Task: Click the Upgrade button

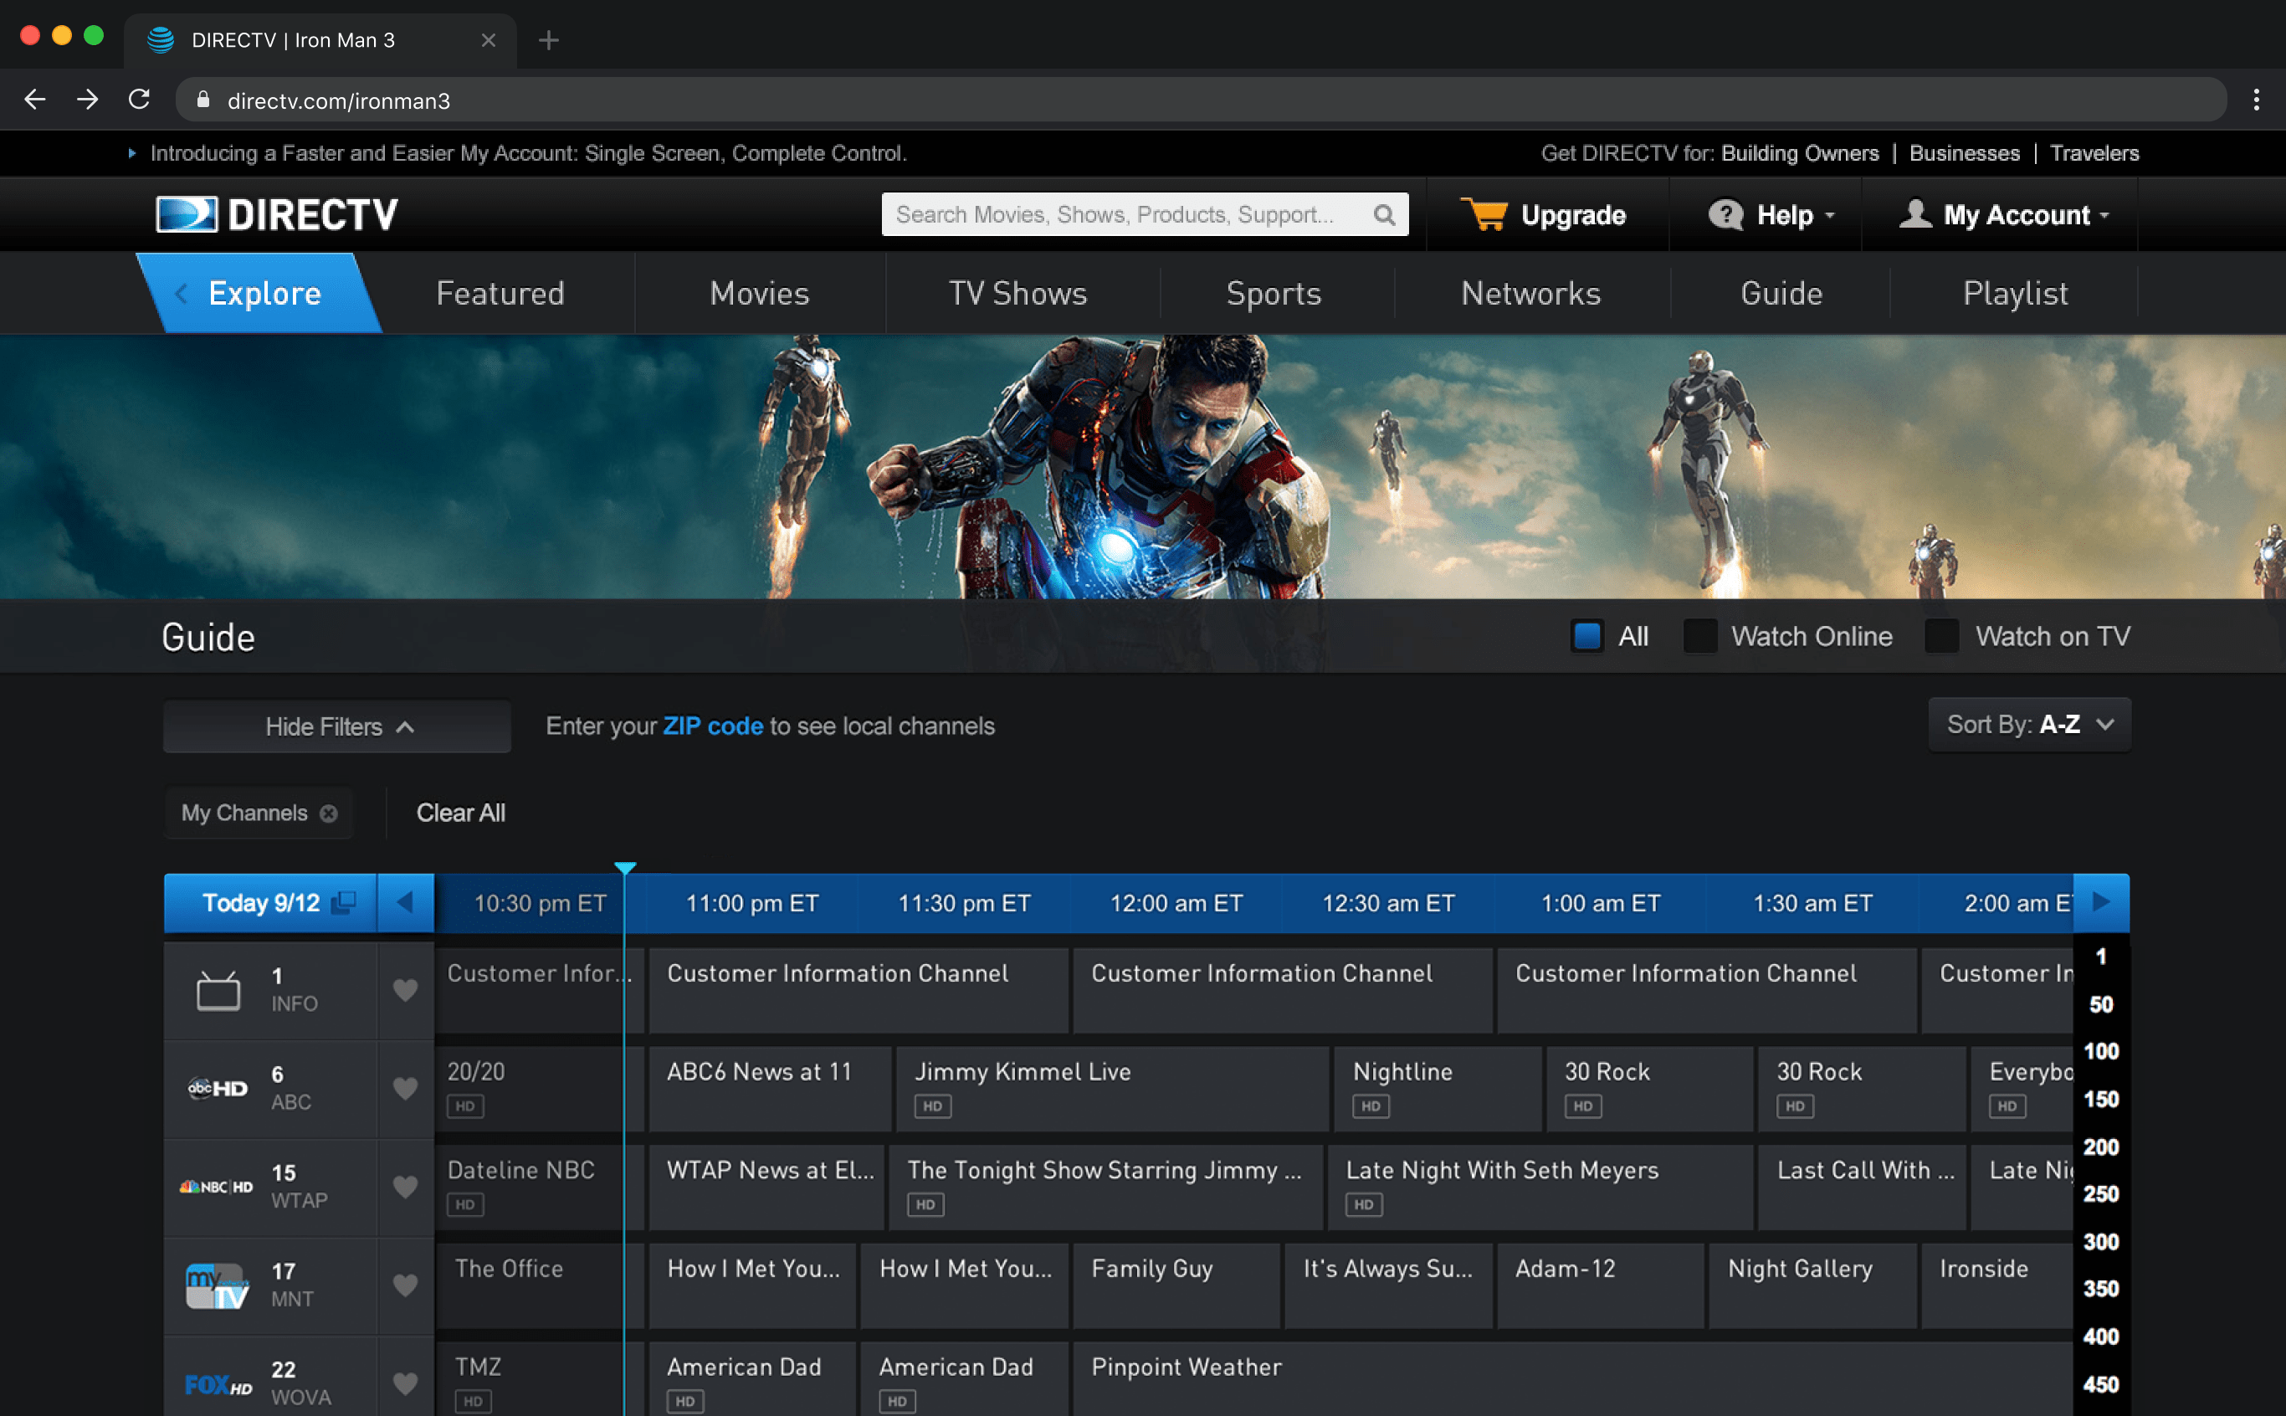Action: coord(1544,214)
